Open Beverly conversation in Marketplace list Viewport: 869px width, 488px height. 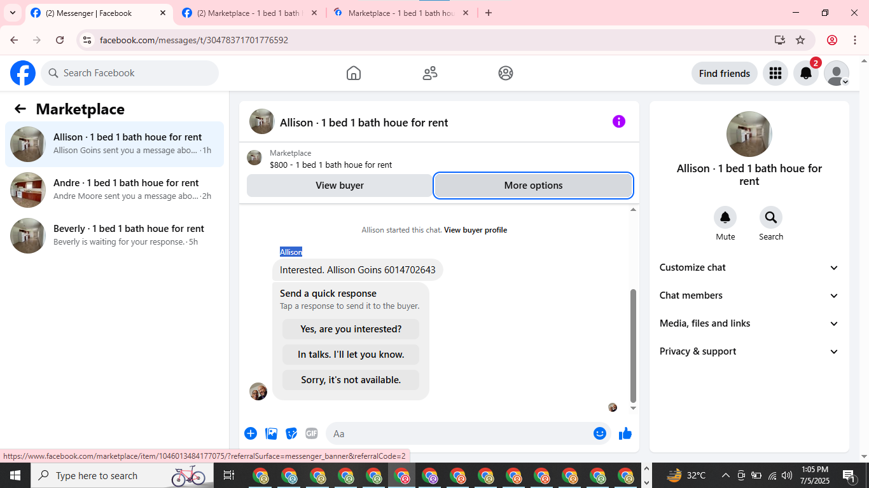(115, 236)
